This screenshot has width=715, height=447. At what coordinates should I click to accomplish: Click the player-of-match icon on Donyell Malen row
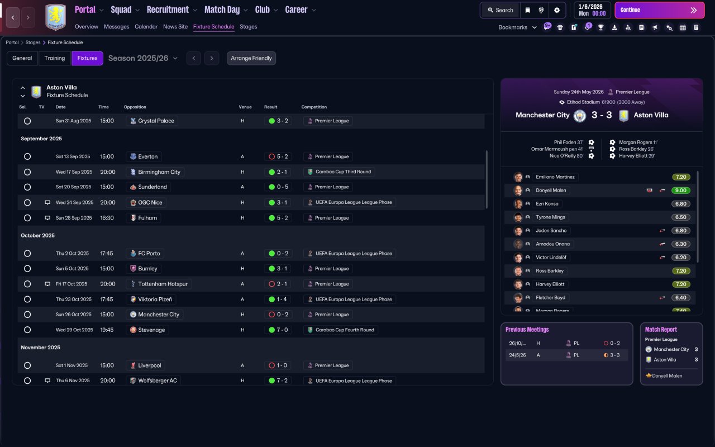(x=649, y=190)
